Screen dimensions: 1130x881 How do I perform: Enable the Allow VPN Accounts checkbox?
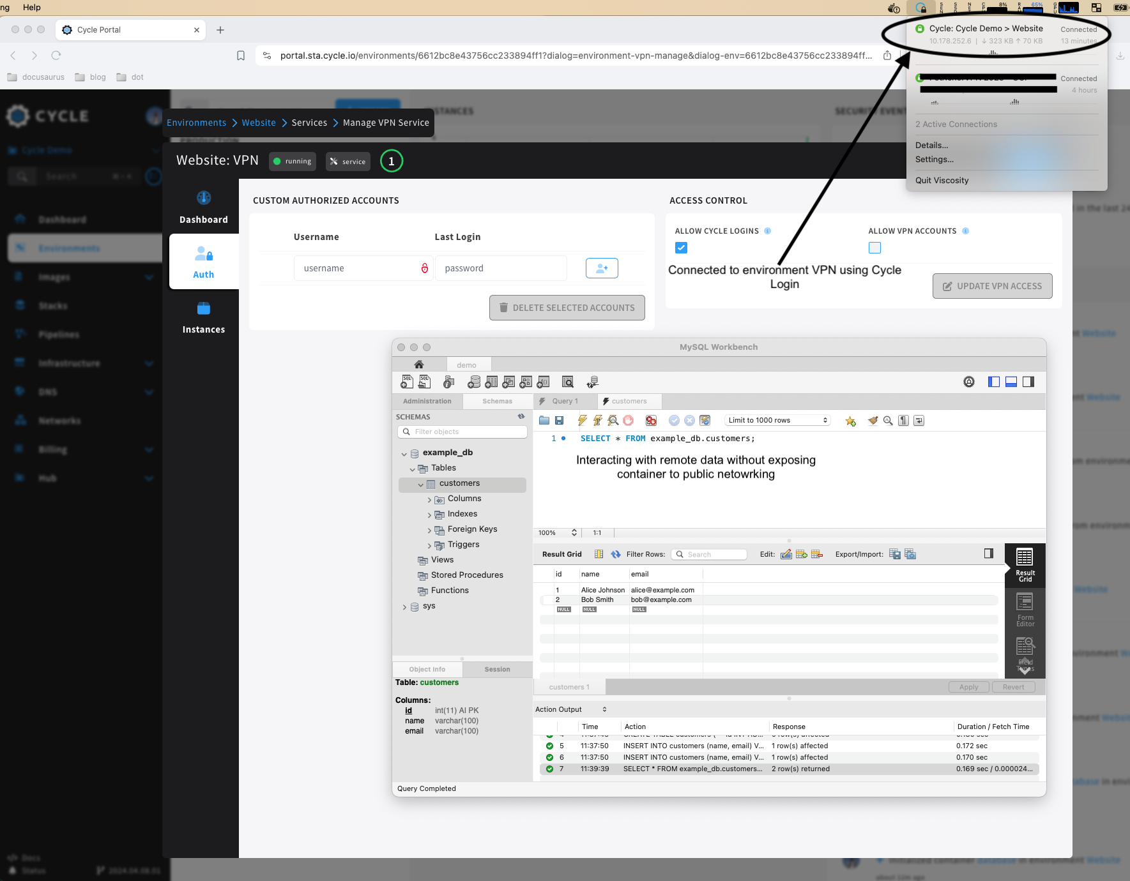[874, 248]
